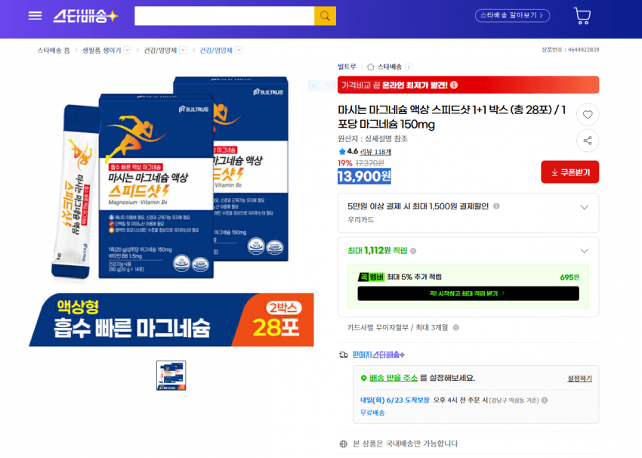Viewport: 642px width, 458px height.
Task: Open the first 건강/영양제 breadcrumb dropdown
Action: 184,50
